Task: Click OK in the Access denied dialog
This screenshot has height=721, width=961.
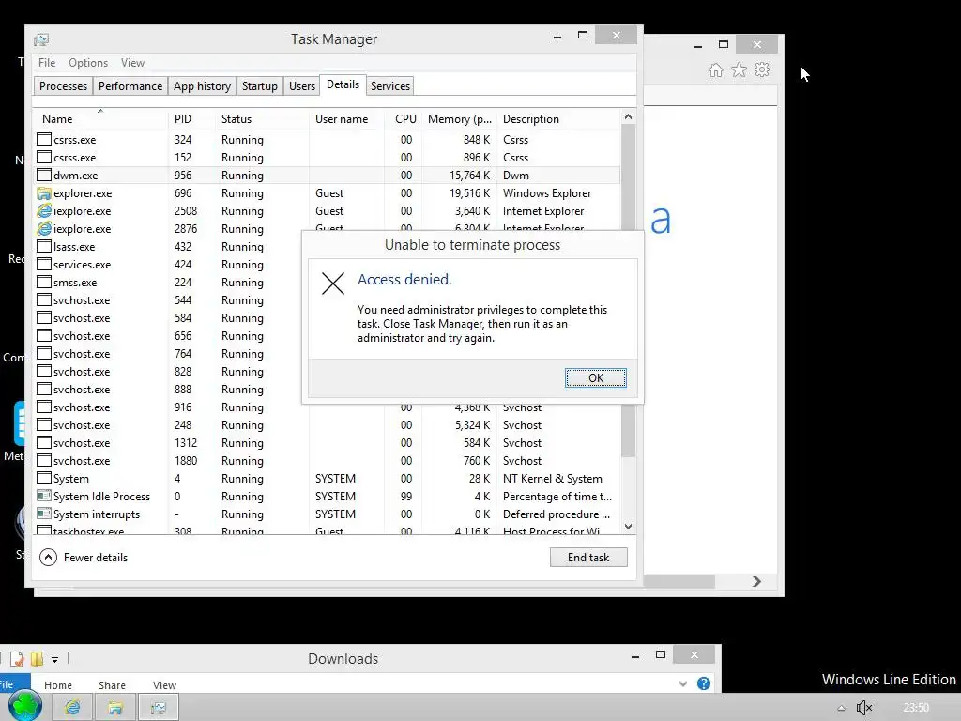Action: tap(596, 377)
